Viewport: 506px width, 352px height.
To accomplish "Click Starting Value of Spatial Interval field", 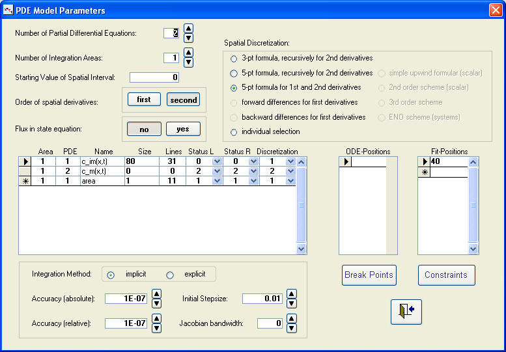I will pyautogui.click(x=154, y=77).
